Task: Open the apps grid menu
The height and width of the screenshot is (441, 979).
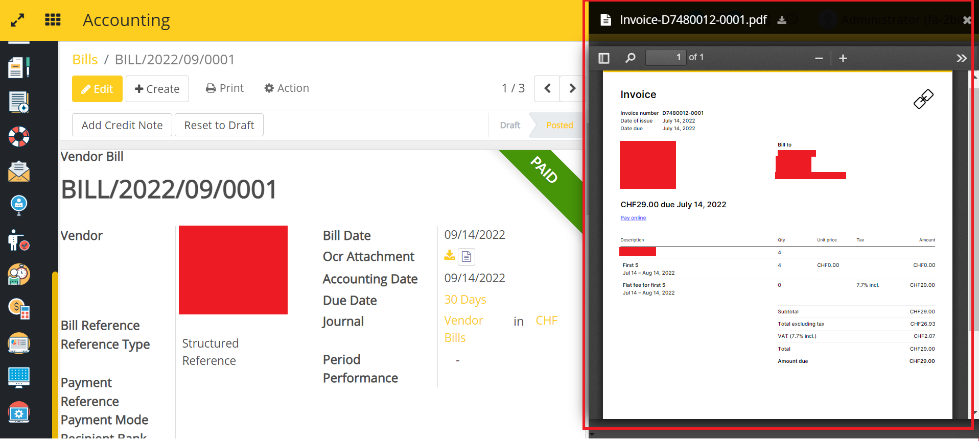Action: (53, 20)
